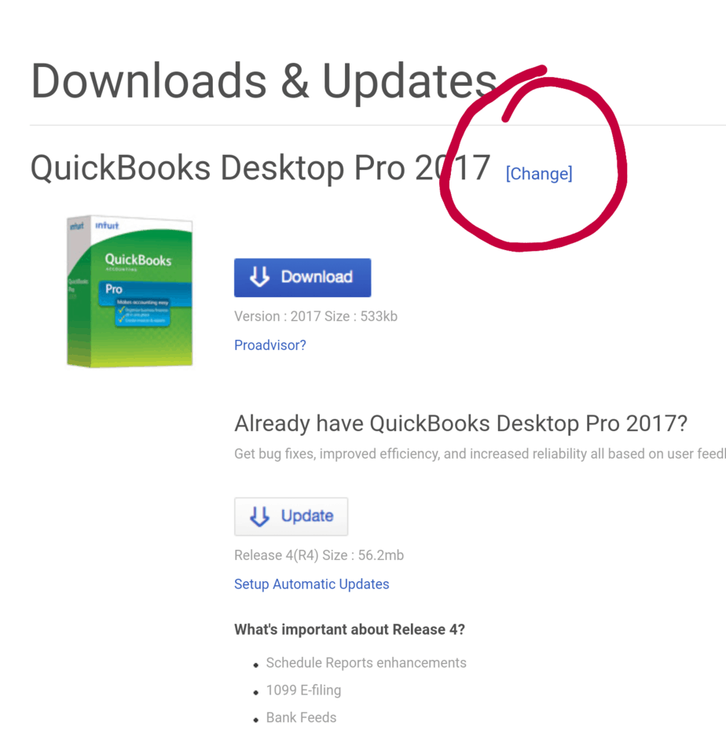Open the Setup Automatic Updates link

coord(311,584)
